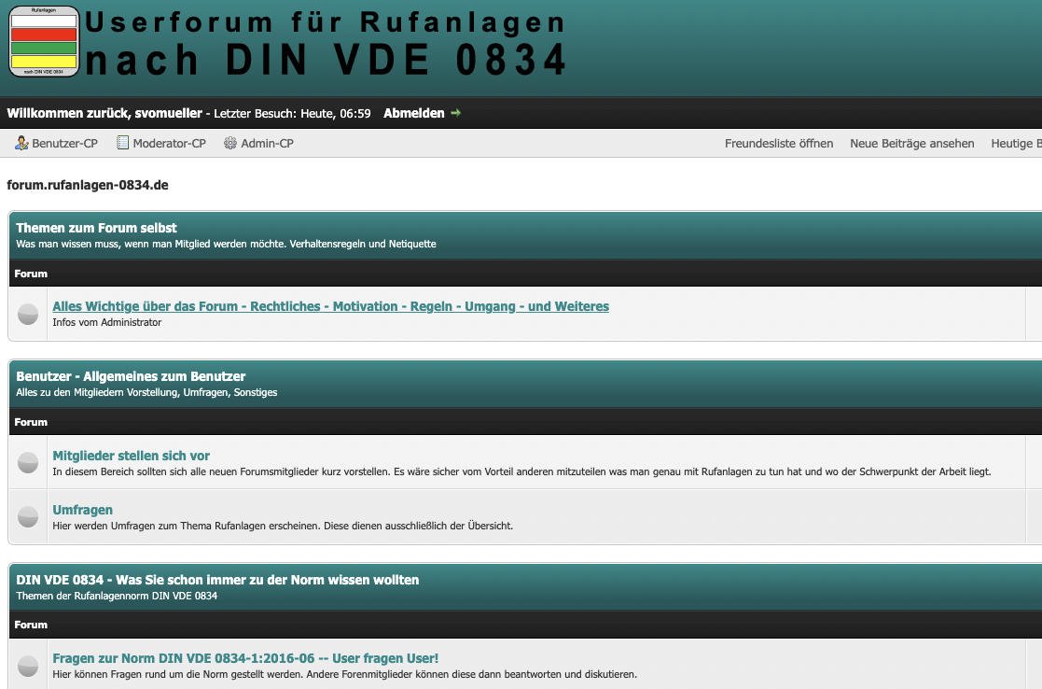
Task: Open the Umfragen forum
Action: tap(82, 510)
